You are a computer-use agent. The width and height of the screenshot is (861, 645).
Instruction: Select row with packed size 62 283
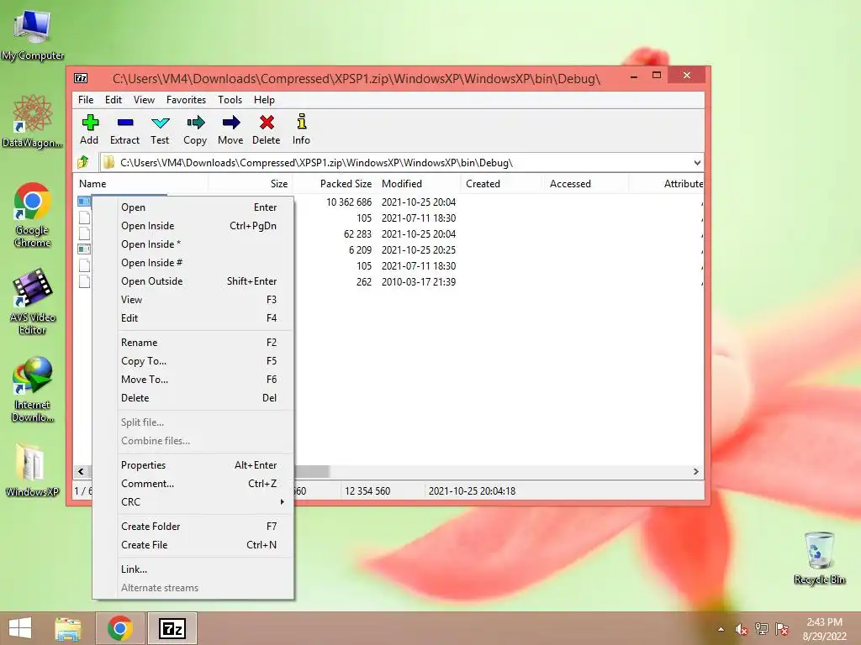click(389, 234)
